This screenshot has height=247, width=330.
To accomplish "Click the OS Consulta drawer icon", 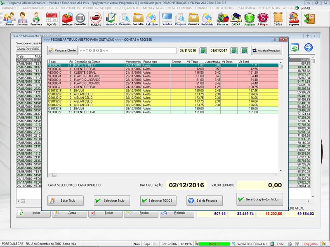I will pyautogui.click(x=138, y=19).
